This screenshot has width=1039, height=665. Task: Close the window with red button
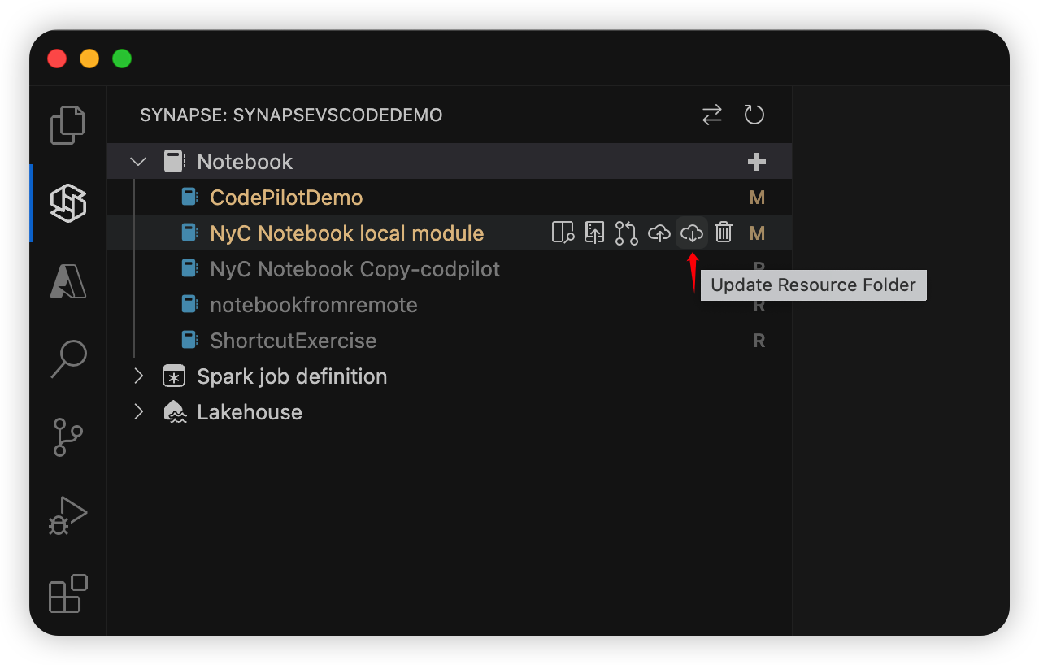tap(57, 59)
